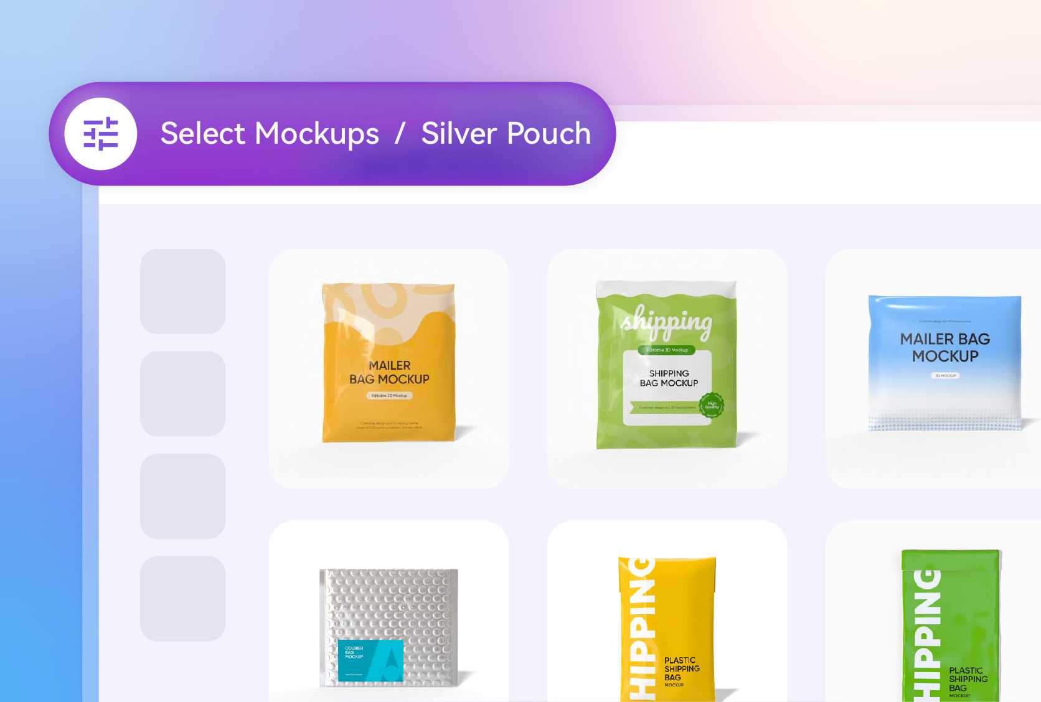Image resolution: width=1041 pixels, height=702 pixels.
Task: Select the second sidebar placeholder tile
Action: click(x=182, y=393)
